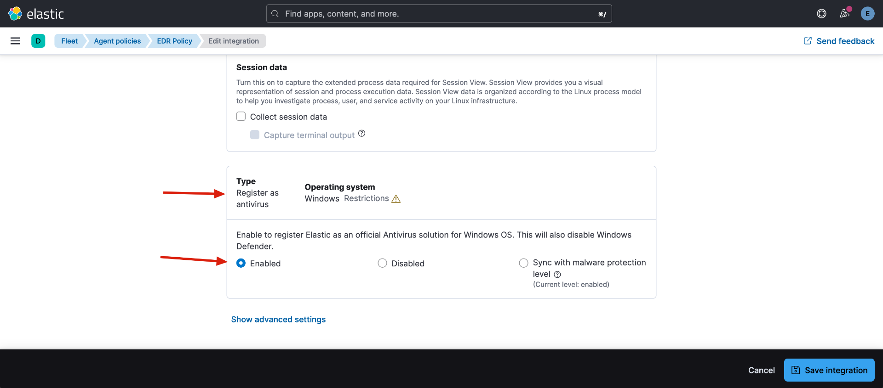The height and width of the screenshot is (388, 883).
Task: Open the newsfeed celebration icon
Action: point(845,14)
